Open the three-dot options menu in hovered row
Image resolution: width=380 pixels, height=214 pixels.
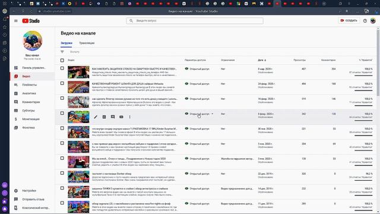pos(129,117)
